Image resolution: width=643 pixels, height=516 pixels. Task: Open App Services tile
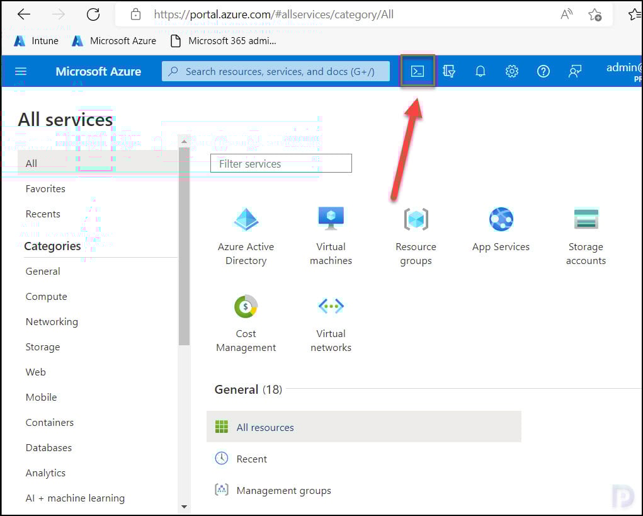click(x=501, y=230)
